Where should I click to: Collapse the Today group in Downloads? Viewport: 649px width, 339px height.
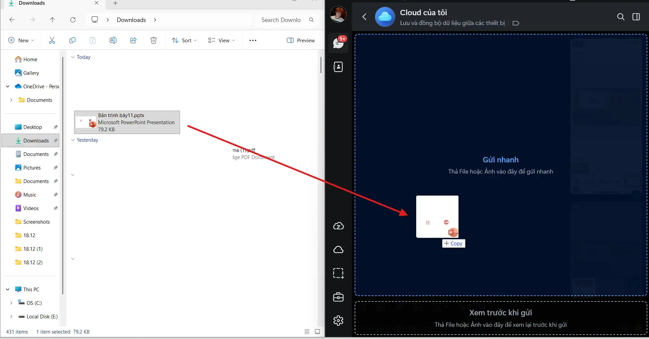point(73,57)
